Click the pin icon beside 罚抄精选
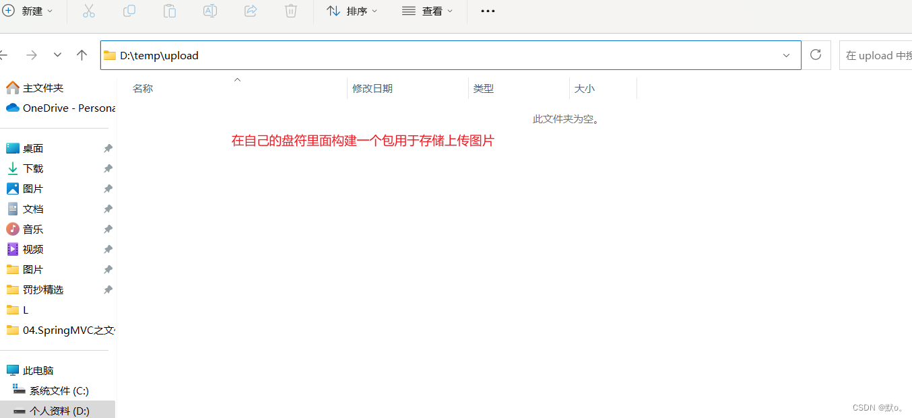The height and width of the screenshot is (418, 912). pos(108,289)
